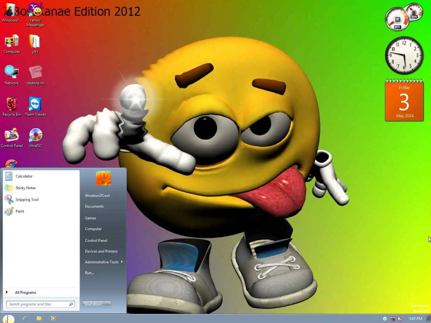Open the Windows7 desktop shortcut icon
Image resolution: width=431 pixels, height=323 pixels.
(11, 12)
